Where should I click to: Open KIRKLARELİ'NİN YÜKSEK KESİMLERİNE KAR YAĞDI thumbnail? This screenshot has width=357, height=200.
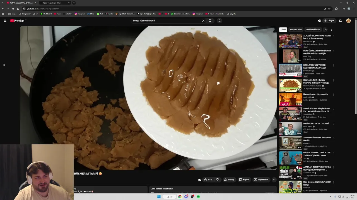[x=290, y=70]
